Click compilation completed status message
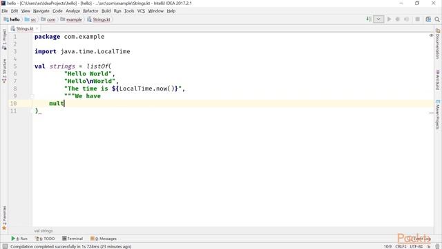Viewport: 442px width, 249px height. pyautogui.click(x=70, y=246)
